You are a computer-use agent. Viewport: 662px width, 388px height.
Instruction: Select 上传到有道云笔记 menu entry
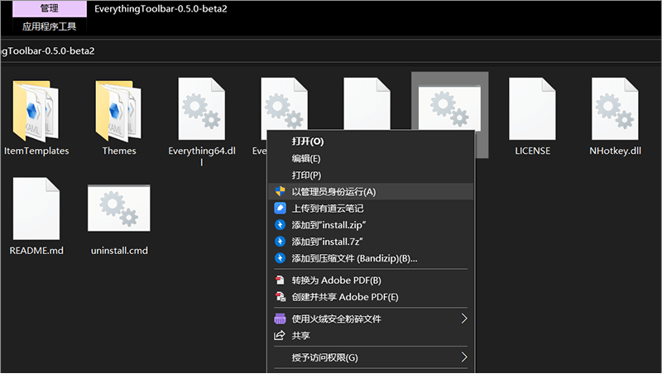click(371, 208)
